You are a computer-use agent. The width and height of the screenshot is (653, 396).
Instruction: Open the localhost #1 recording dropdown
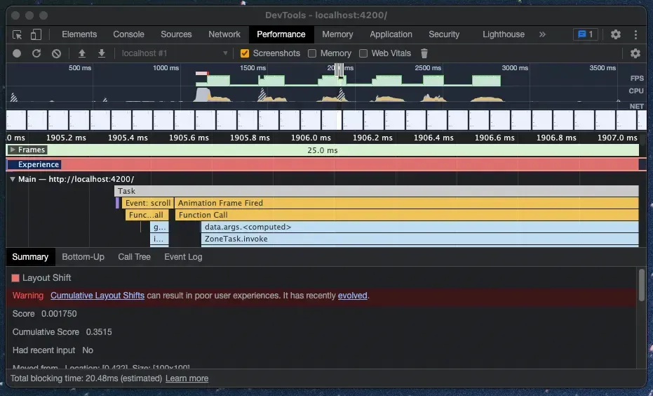[175, 53]
